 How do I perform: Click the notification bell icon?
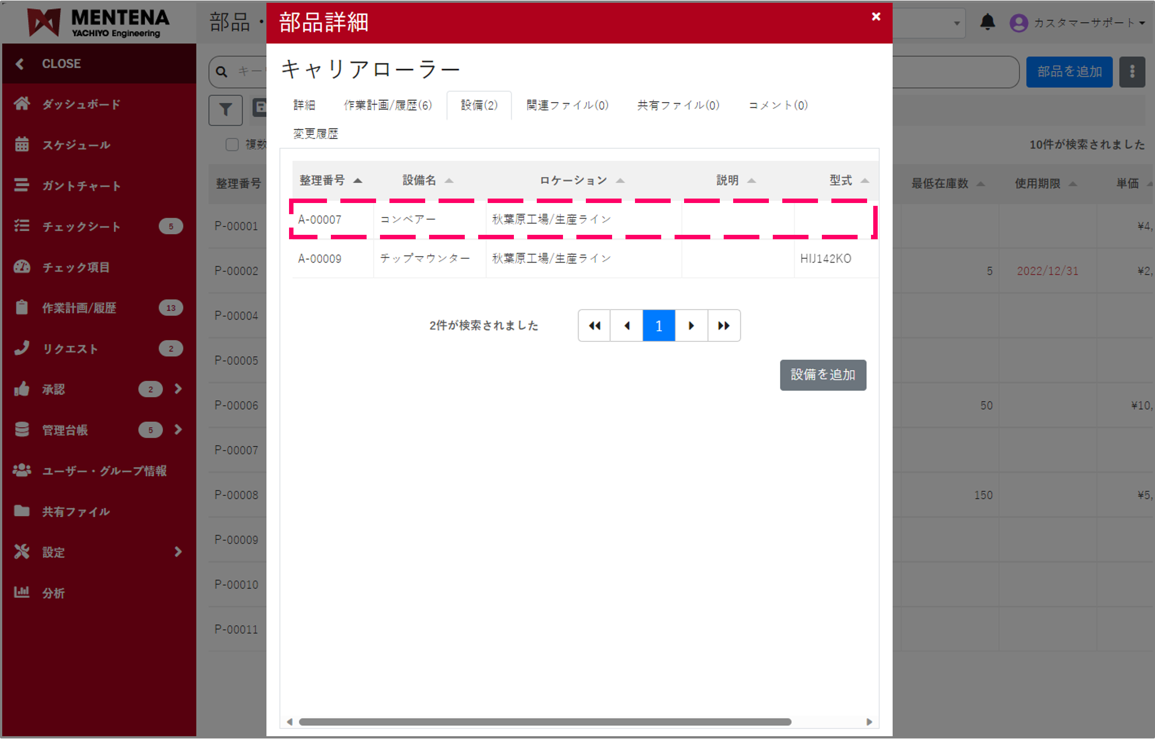pyautogui.click(x=987, y=22)
